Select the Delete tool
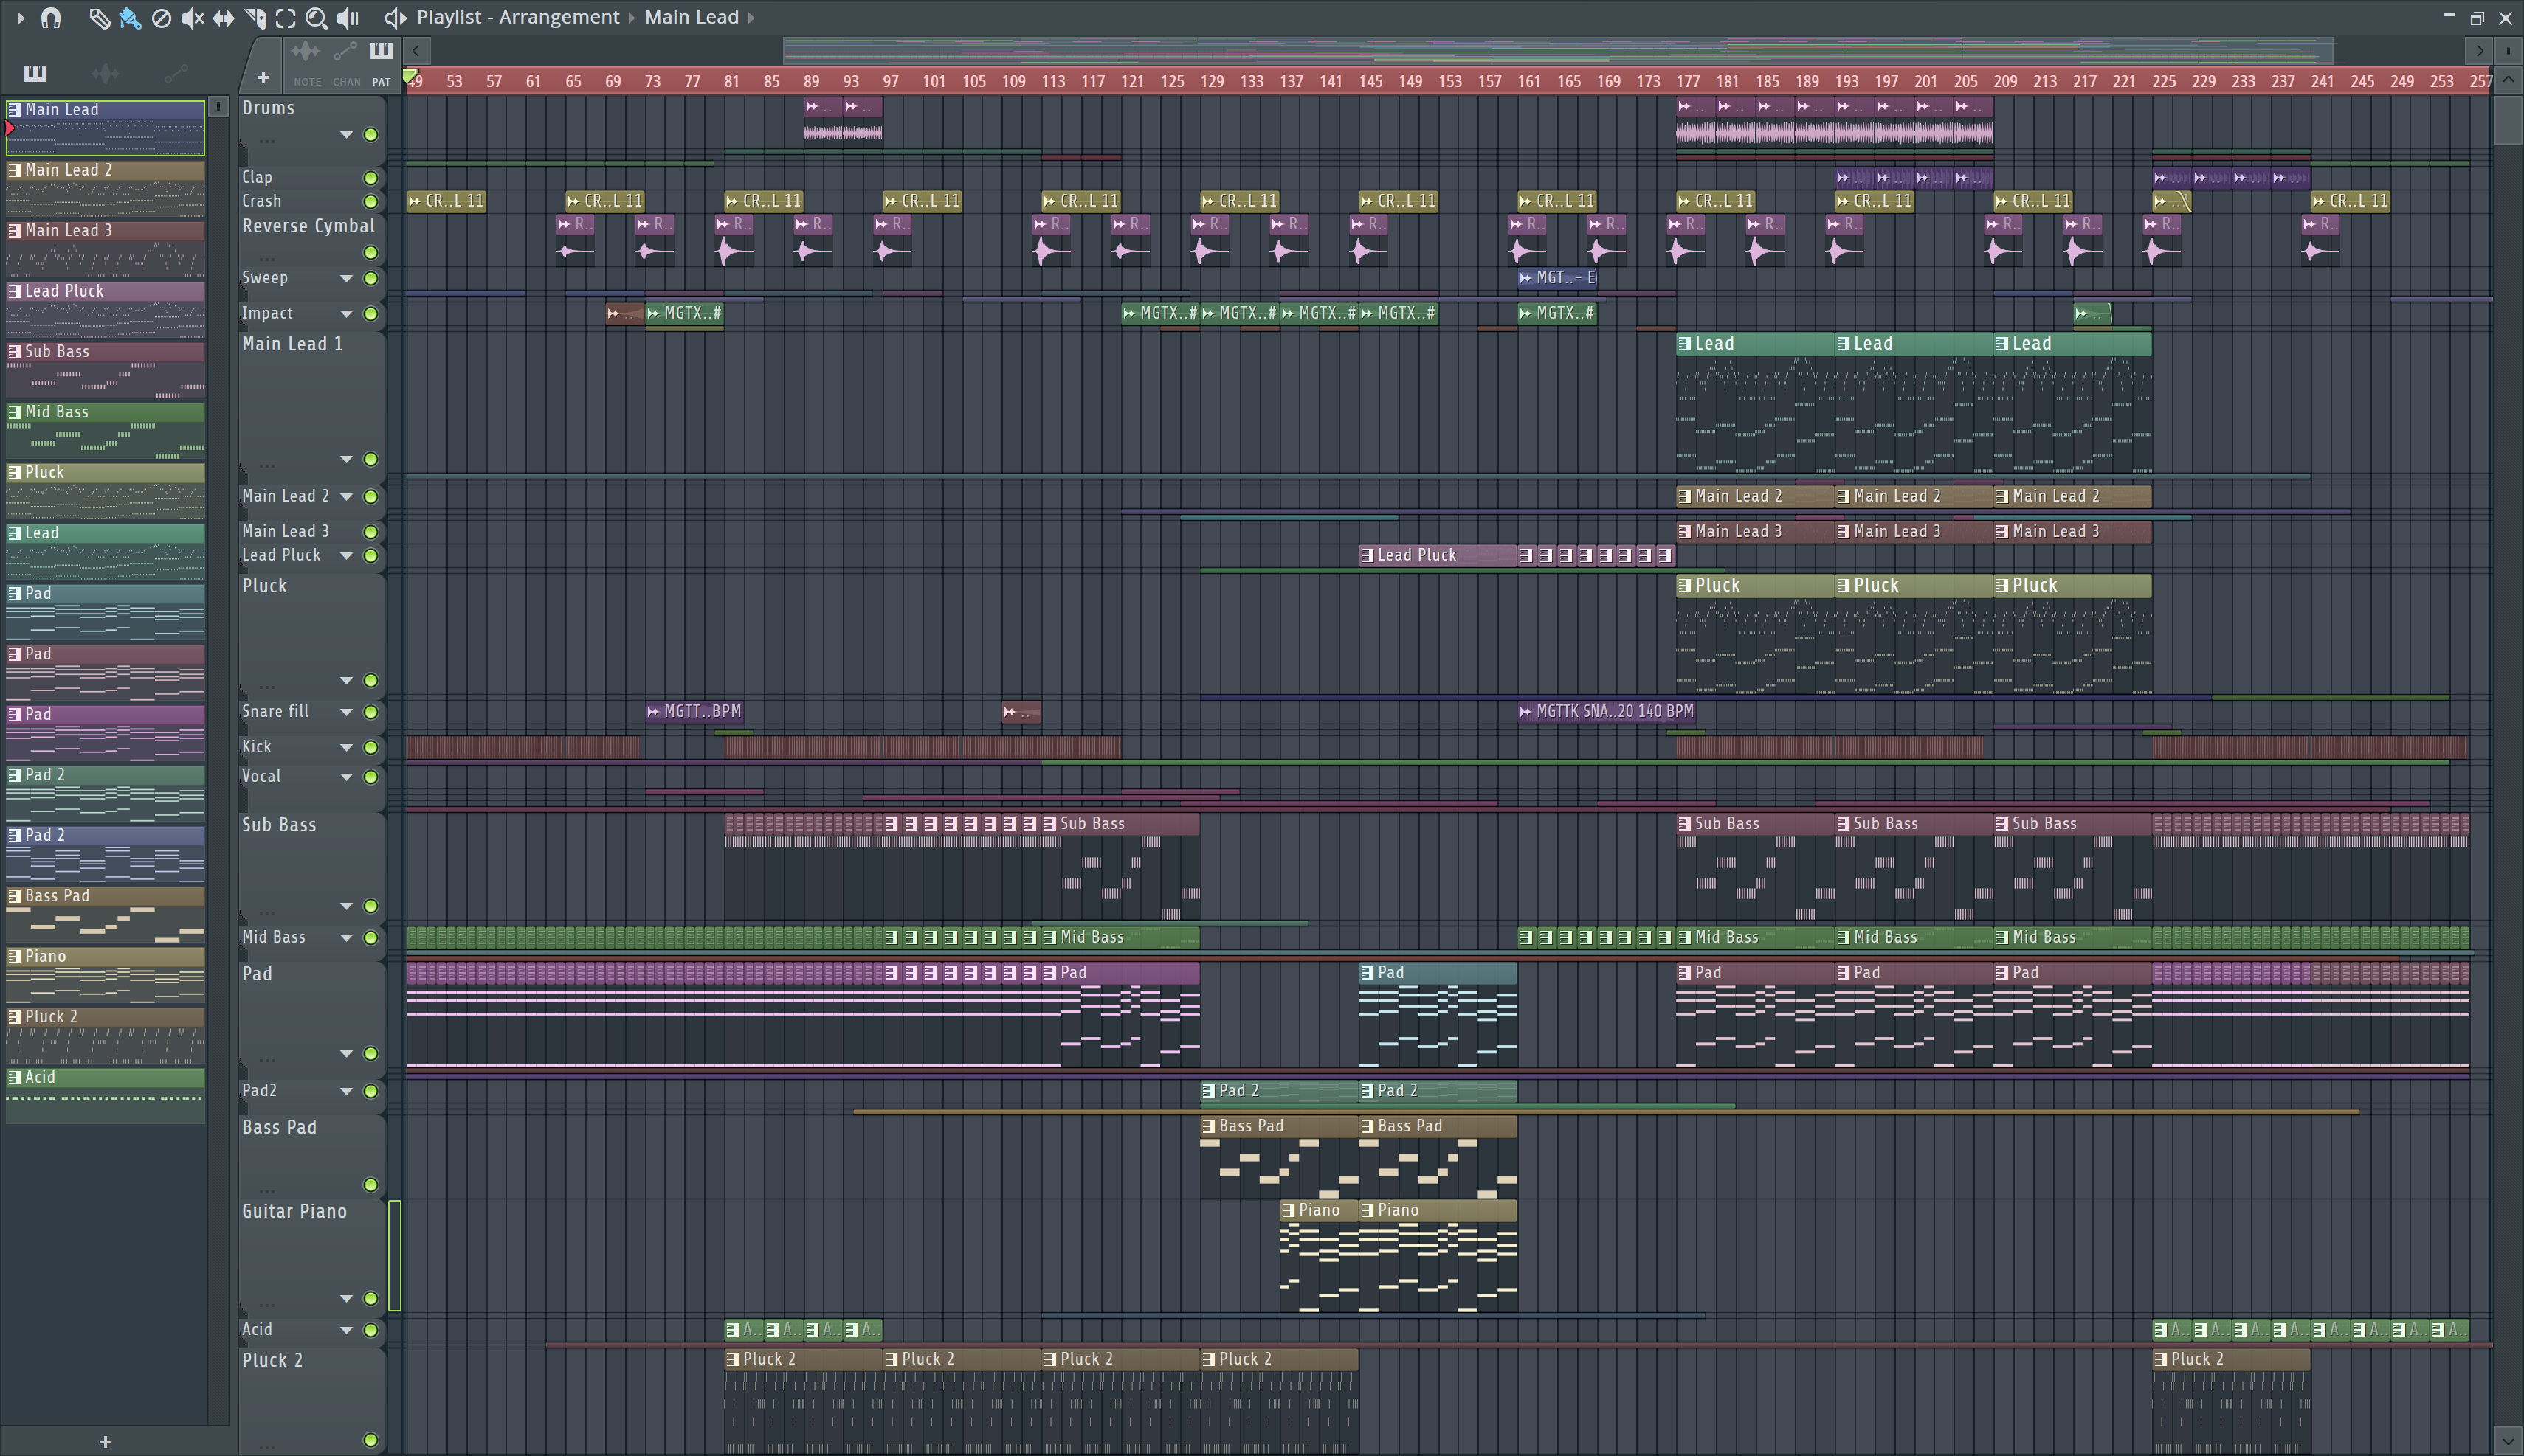The image size is (2524, 1456). (x=161, y=18)
